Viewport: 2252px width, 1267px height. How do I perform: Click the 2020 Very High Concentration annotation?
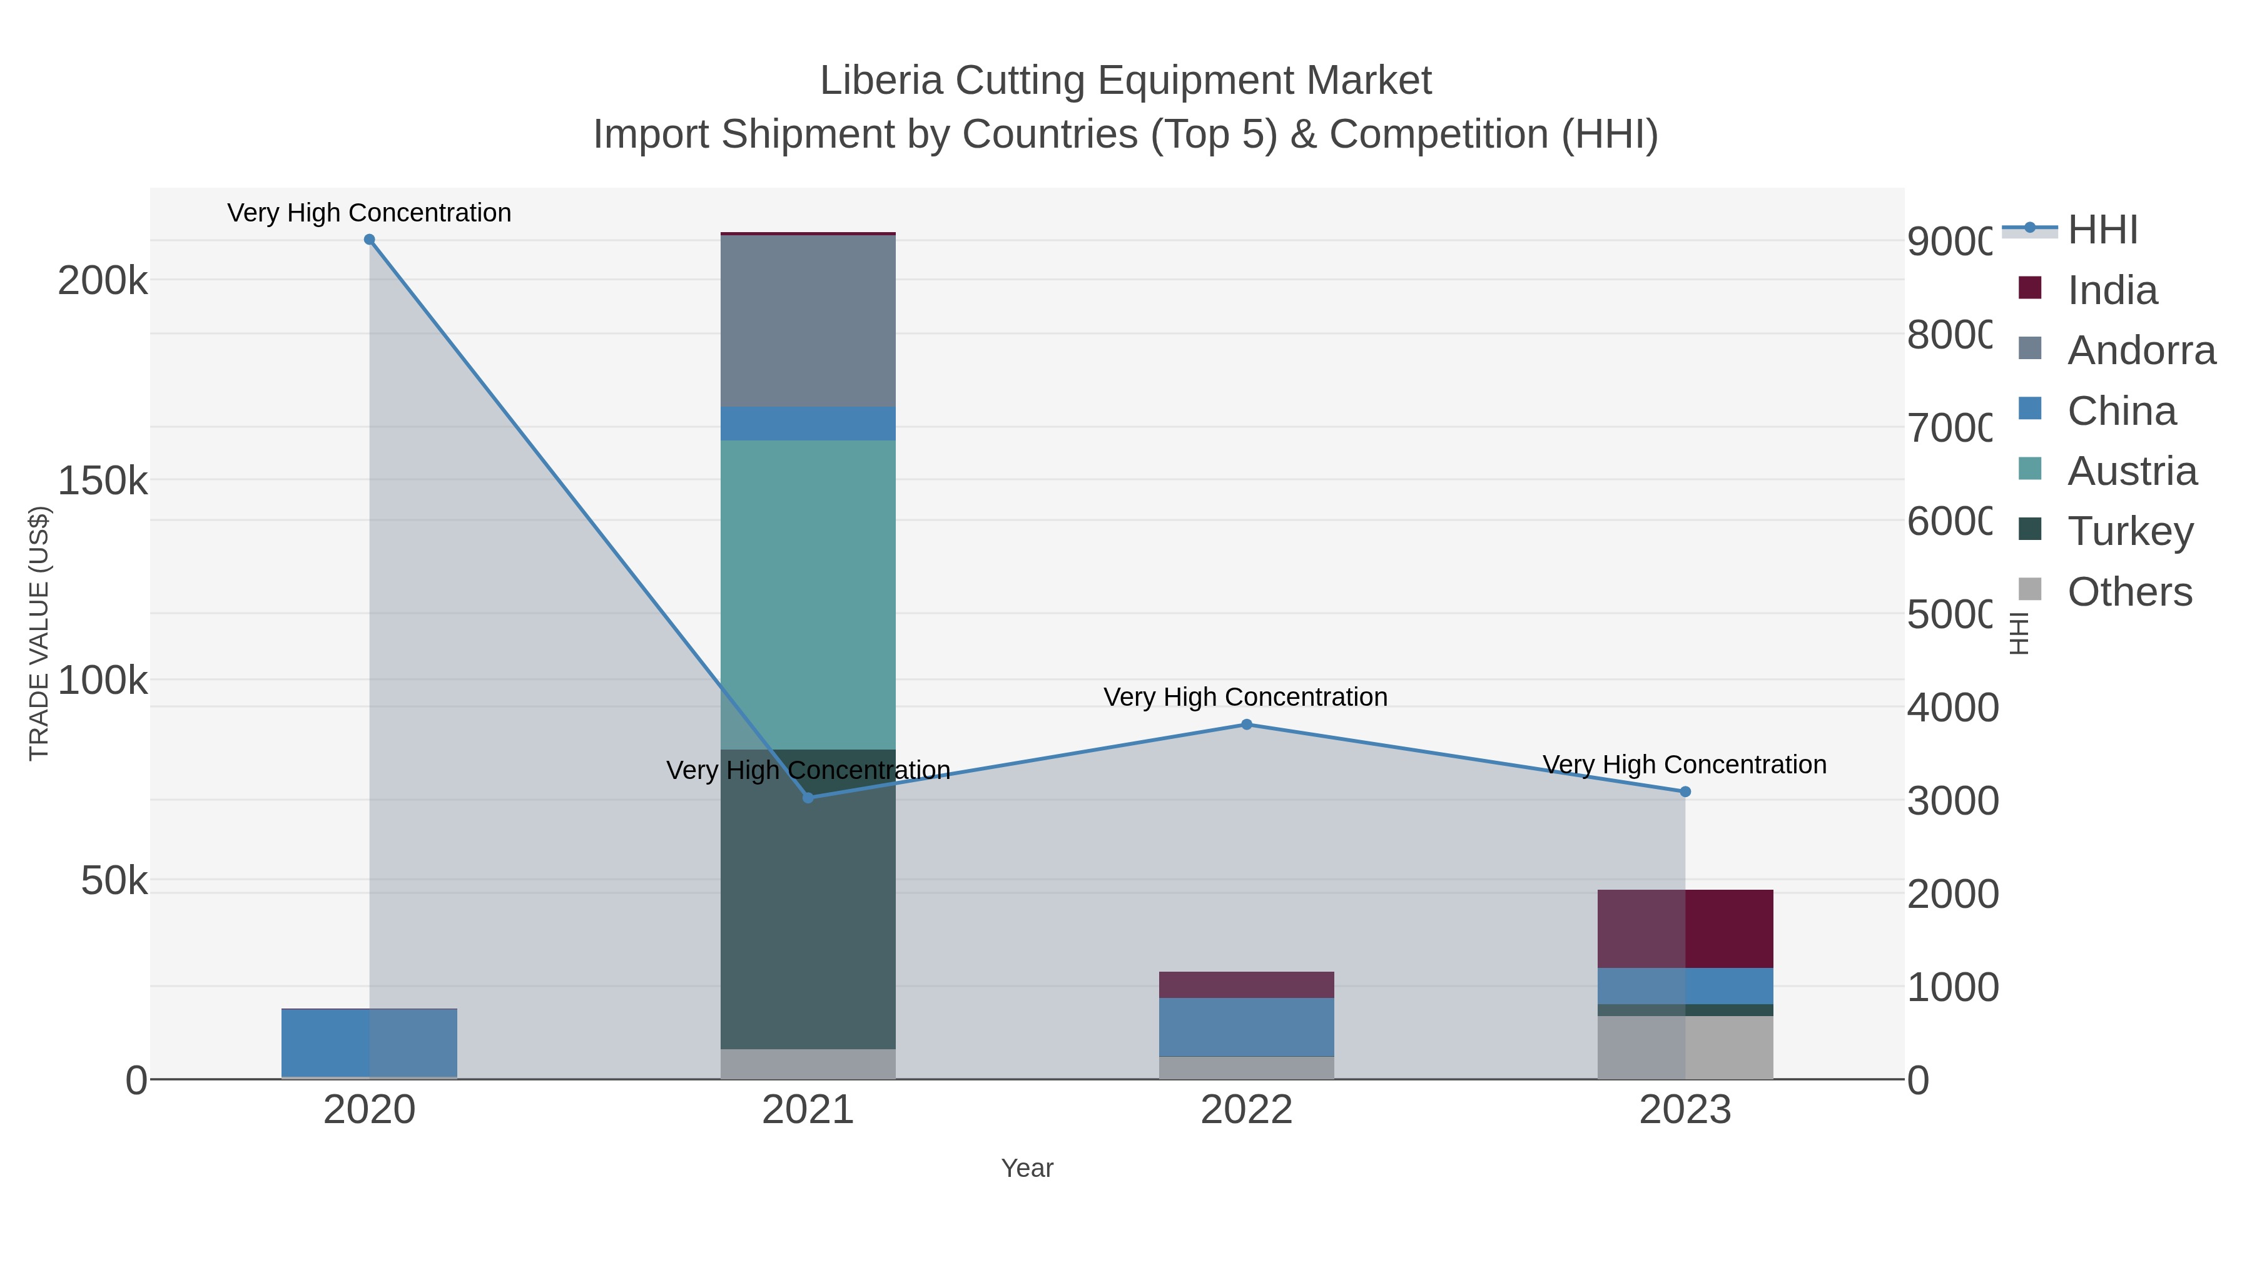pos(369,213)
